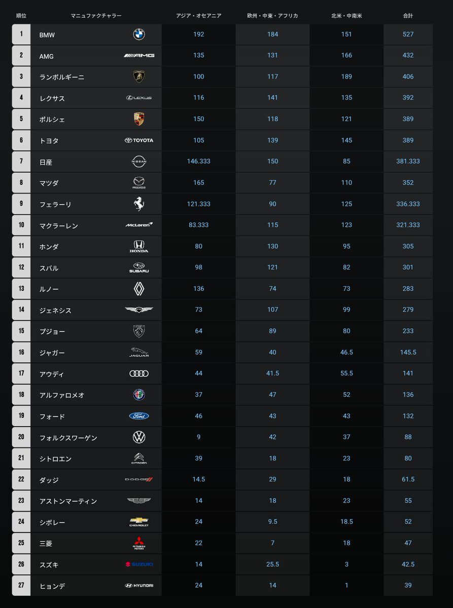The image size is (453, 608).
Task: Click the Mazda logo
Action: [x=139, y=182]
